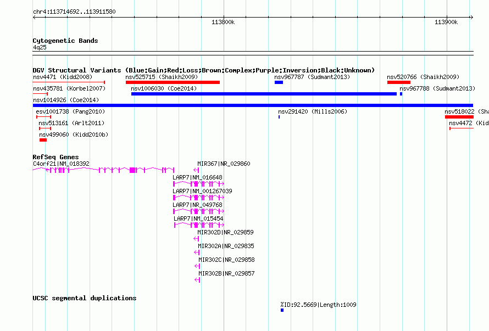Select the LARP7 NM_001267039 transcript glyph
The image size is (489, 331).
[x=198, y=198]
